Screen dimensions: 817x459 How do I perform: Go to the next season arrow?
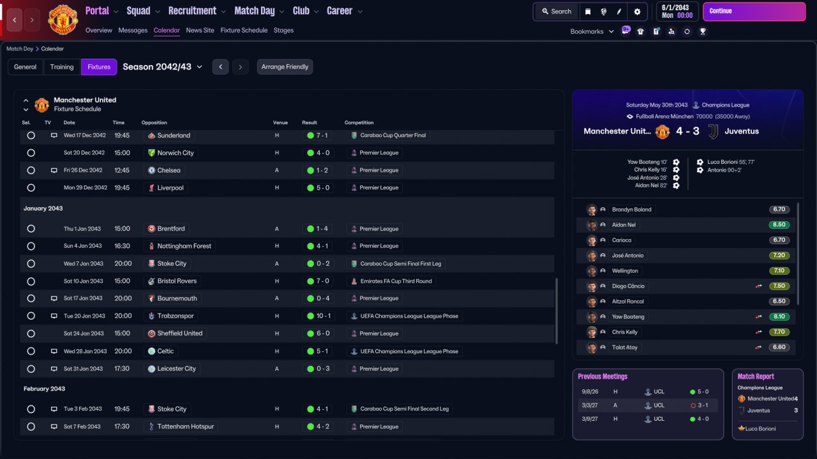coord(240,67)
